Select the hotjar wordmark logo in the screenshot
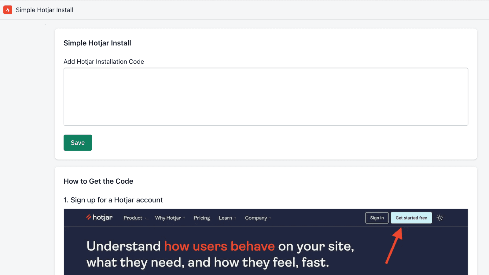 99,218
